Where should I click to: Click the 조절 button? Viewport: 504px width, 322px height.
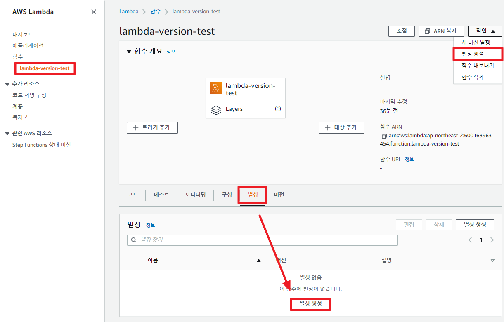pyautogui.click(x=402, y=31)
